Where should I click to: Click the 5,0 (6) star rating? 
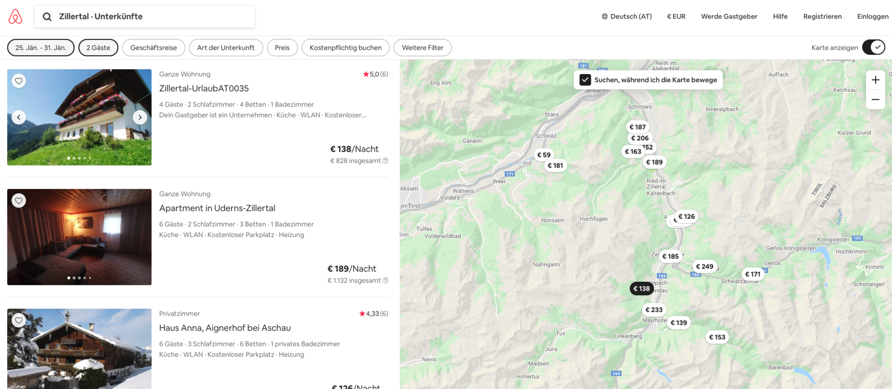click(x=375, y=74)
